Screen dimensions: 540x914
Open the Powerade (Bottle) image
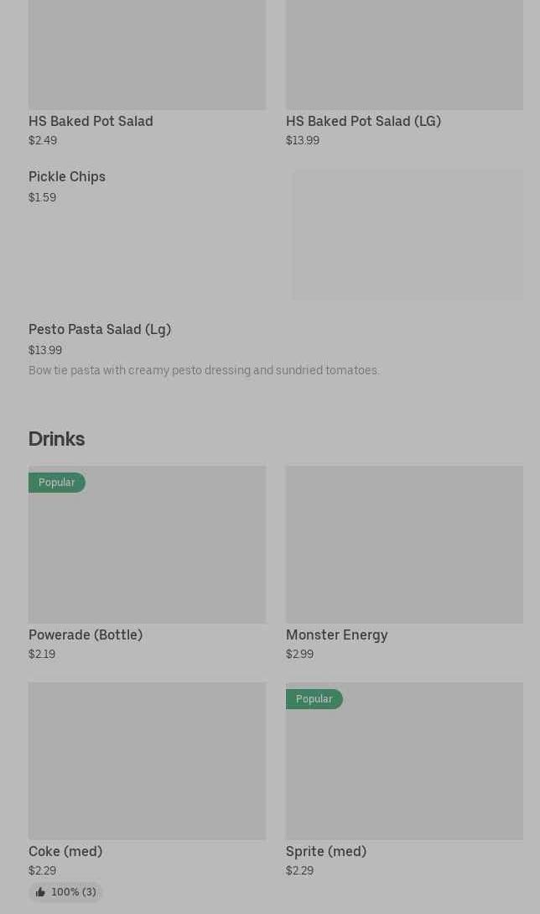coord(147,554)
